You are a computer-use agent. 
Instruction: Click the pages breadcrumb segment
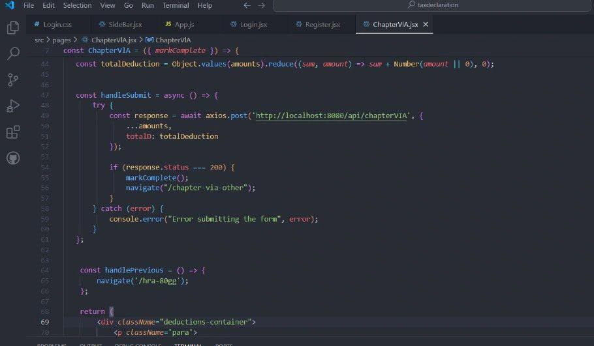coord(61,40)
